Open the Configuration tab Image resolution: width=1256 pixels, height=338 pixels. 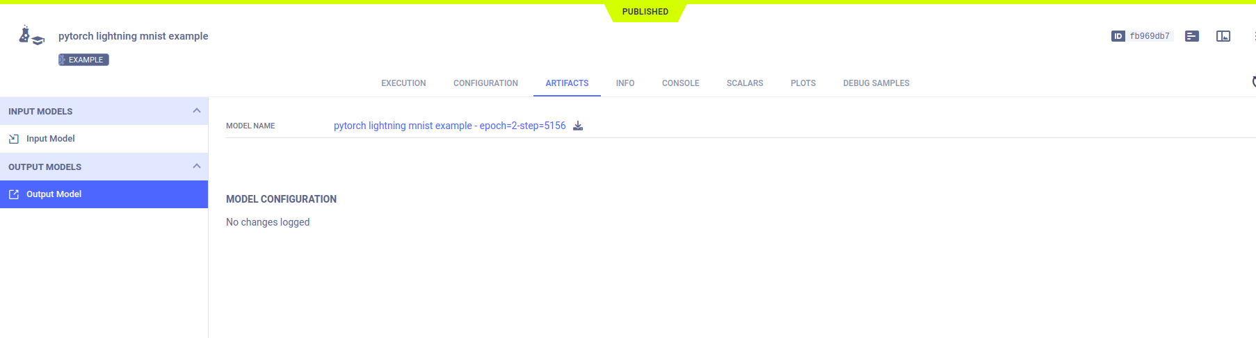485,83
